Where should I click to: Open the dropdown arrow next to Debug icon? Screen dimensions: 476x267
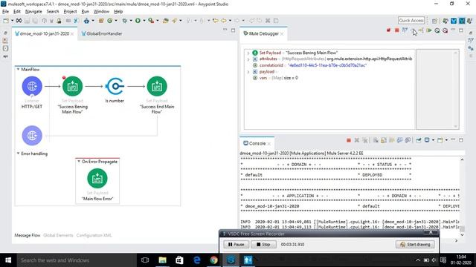coord(131,21)
